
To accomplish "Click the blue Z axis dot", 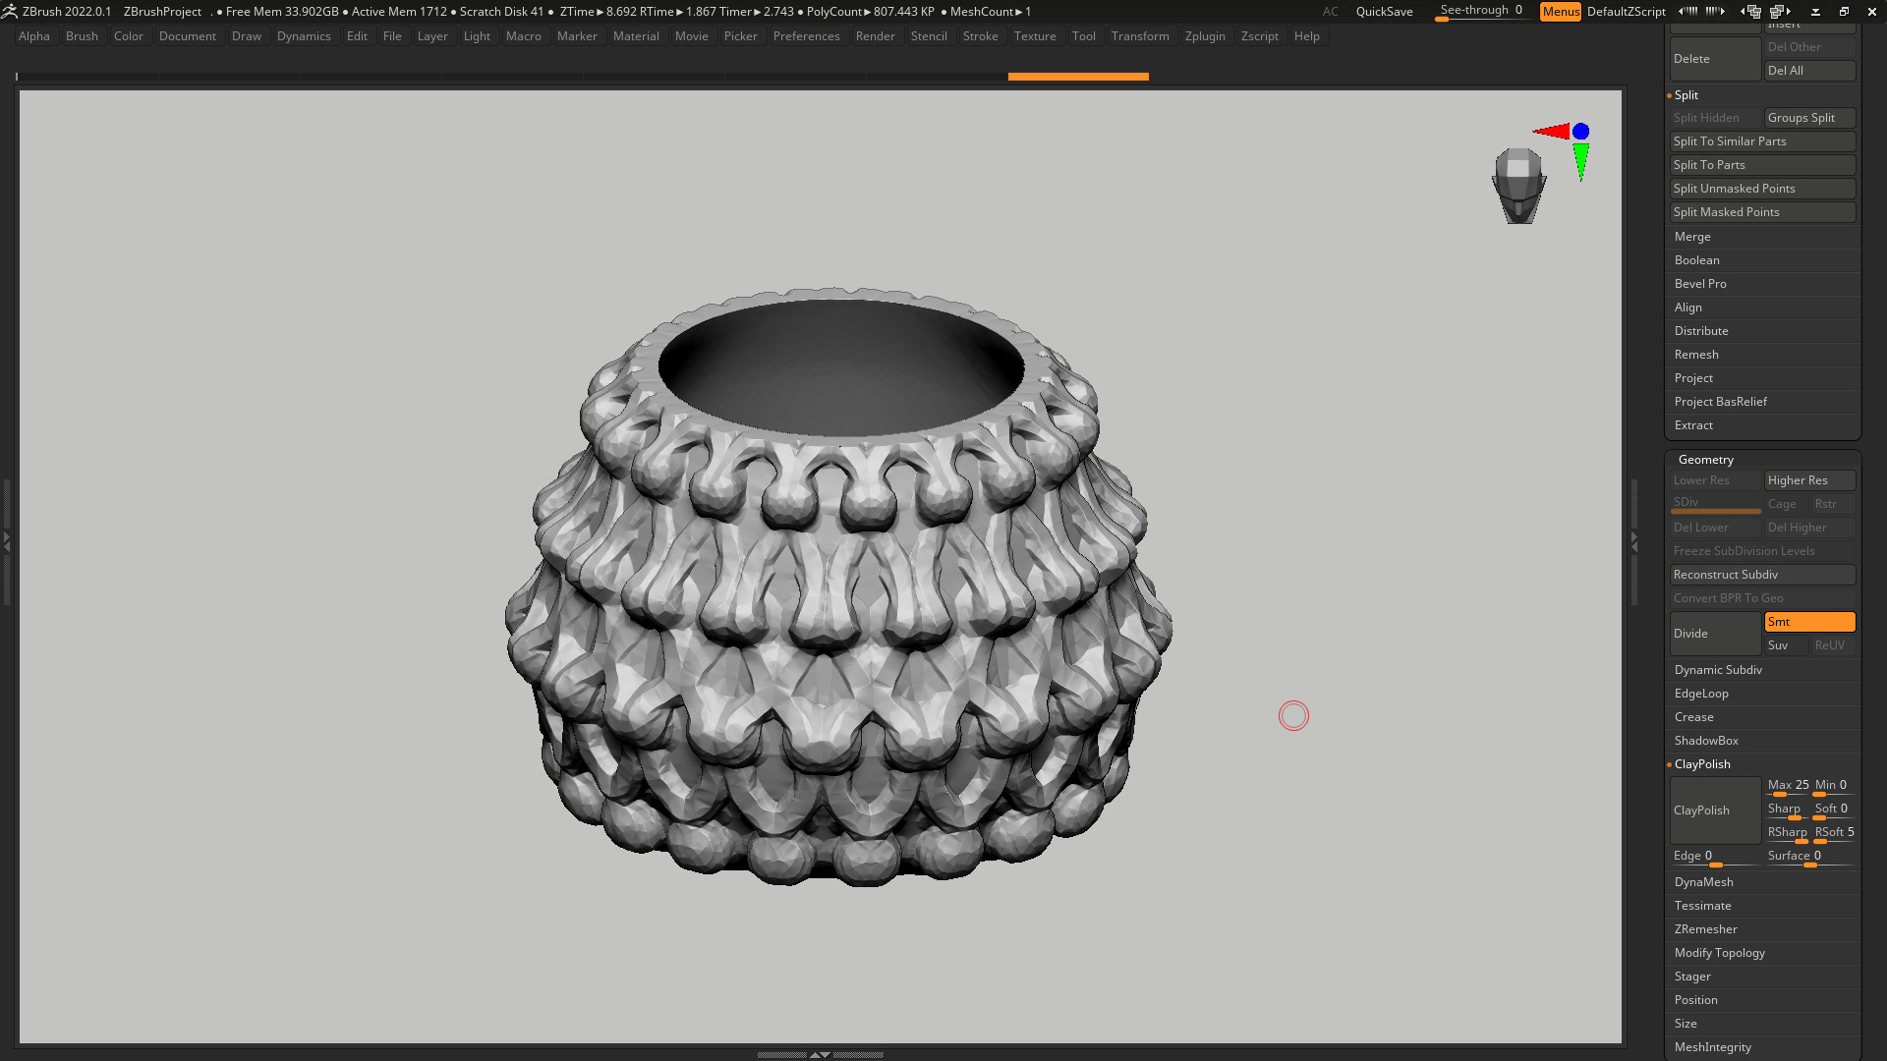I will (1580, 132).
